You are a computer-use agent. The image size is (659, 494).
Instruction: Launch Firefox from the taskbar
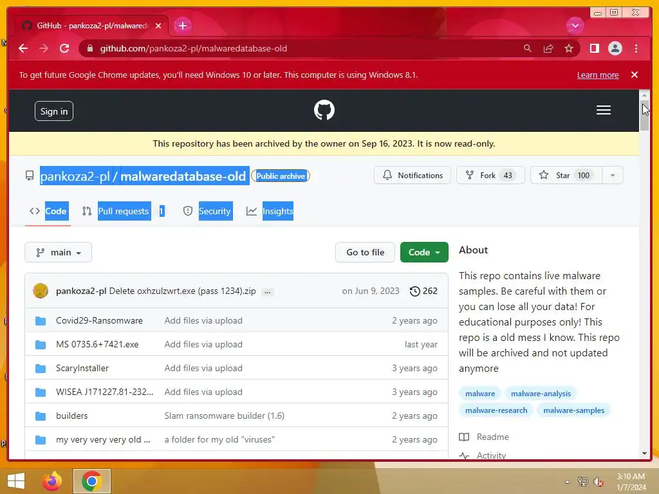52,481
